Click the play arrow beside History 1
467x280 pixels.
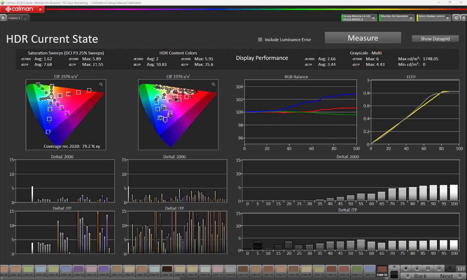click(x=4, y=18)
